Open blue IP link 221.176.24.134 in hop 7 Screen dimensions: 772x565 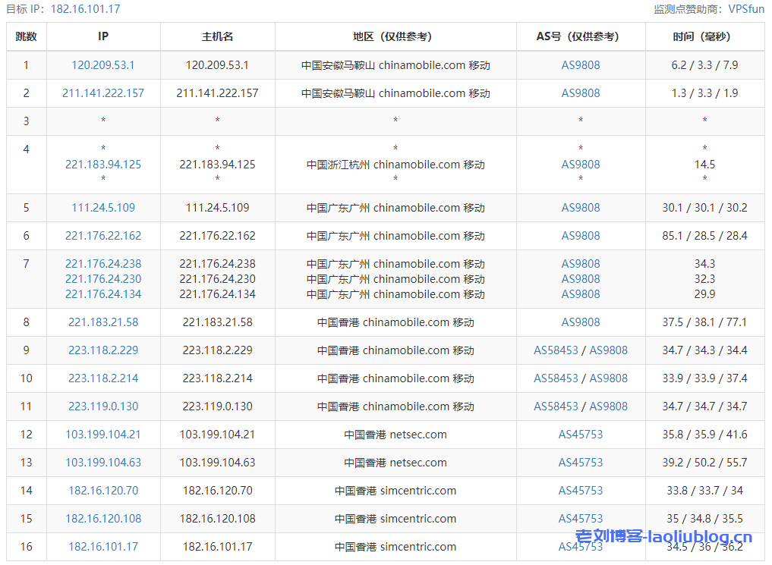click(x=103, y=294)
